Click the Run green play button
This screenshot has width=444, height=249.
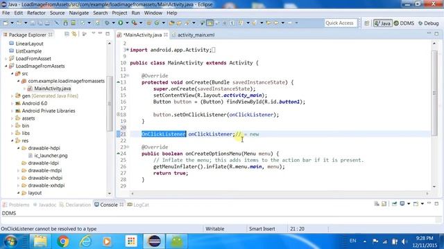(121, 23)
